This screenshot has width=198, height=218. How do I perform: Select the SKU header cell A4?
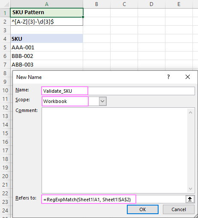pyautogui.click(x=47, y=39)
